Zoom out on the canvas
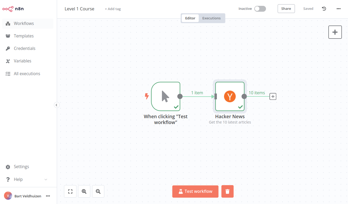 98,191
